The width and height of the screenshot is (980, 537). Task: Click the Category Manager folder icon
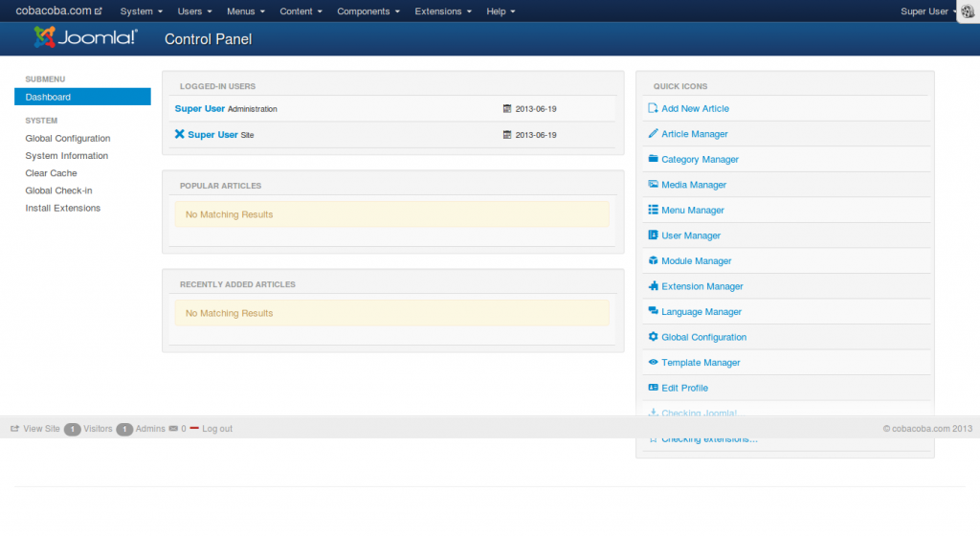[653, 159]
